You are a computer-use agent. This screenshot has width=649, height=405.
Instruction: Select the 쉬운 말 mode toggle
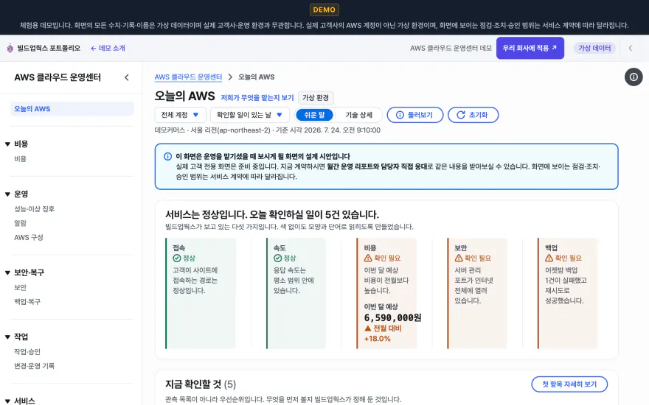(315, 115)
